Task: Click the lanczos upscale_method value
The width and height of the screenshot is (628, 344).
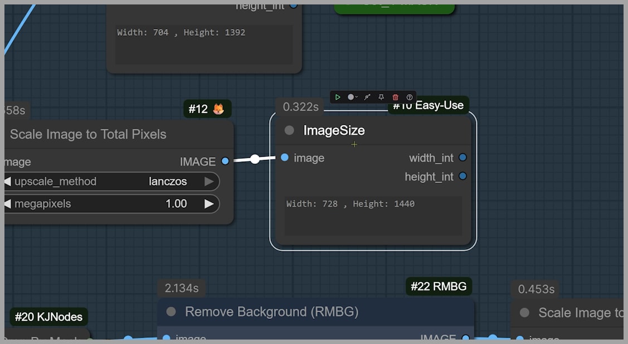Action: [x=168, y=182]
